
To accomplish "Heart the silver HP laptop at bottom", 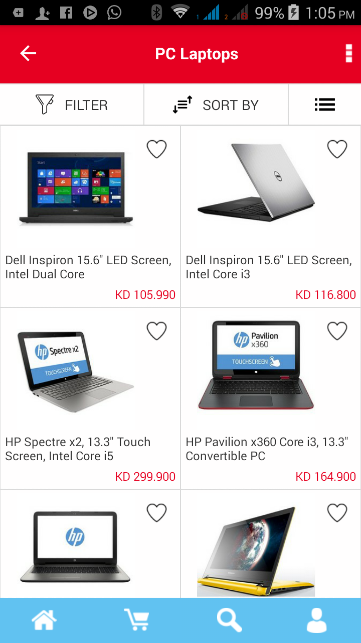I will (x=156, y=513).
